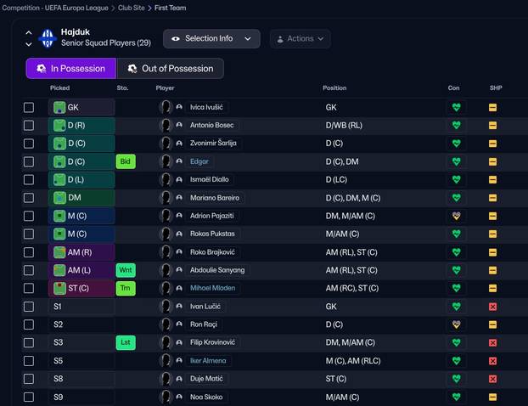Click the GK position pitch icon
Viewport: 528px width, 406px height.
59,108
